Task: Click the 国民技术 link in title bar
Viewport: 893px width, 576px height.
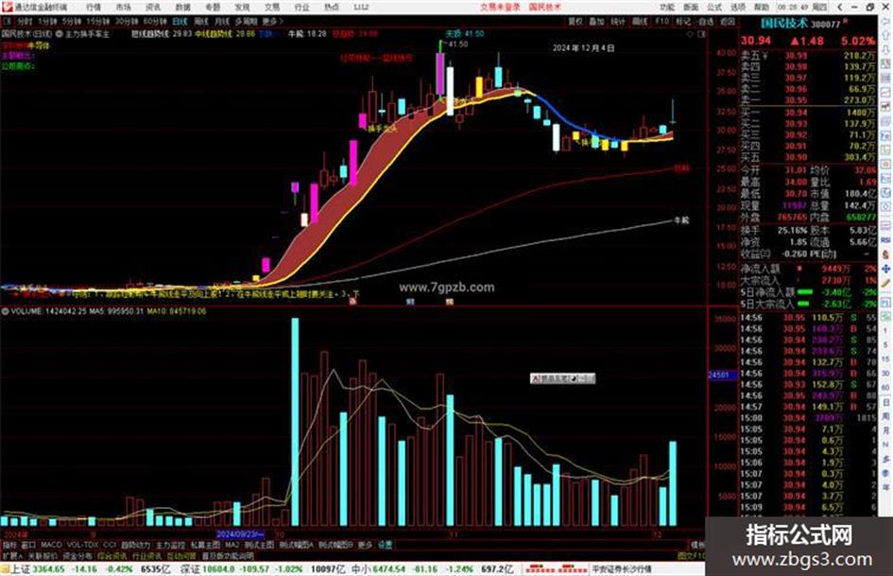Action: [x=545, y=8]
